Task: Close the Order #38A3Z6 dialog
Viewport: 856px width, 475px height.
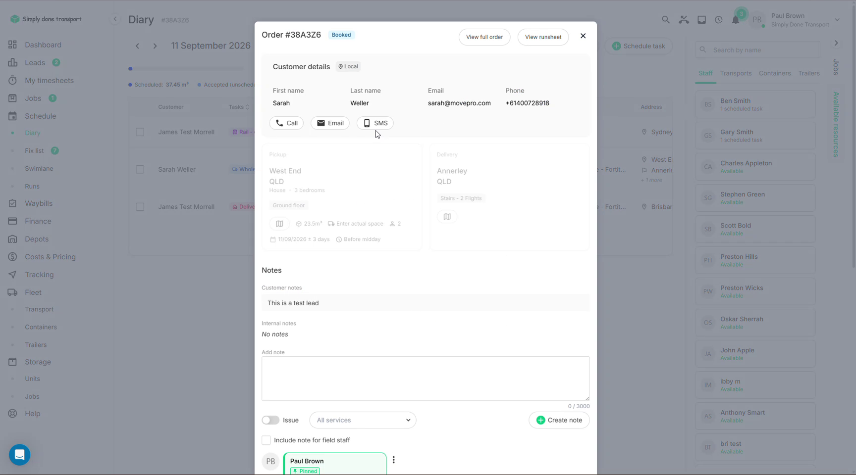Action: [x=583, y=36]
